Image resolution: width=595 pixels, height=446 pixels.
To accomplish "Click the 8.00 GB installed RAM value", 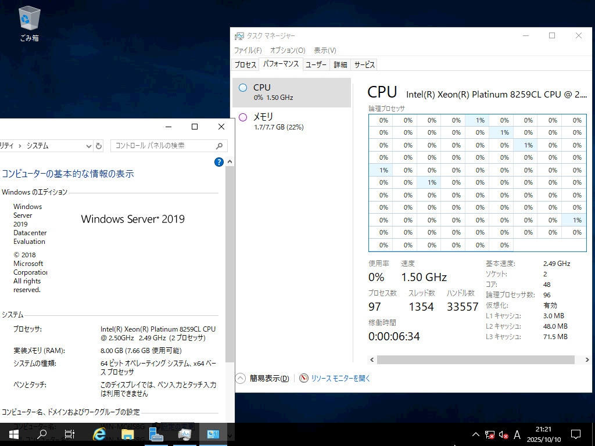I will (141, 351).
